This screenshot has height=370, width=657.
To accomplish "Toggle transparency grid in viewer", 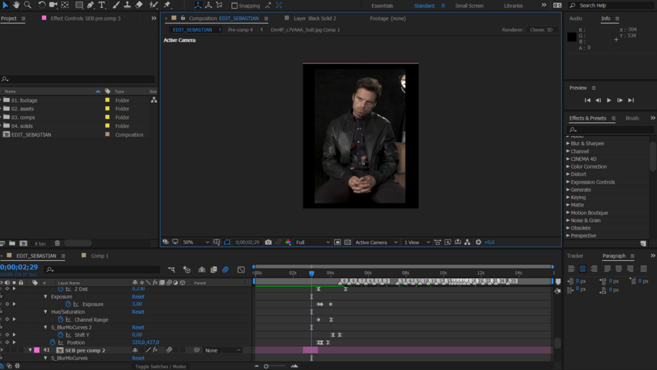I will tap(347, 242).
